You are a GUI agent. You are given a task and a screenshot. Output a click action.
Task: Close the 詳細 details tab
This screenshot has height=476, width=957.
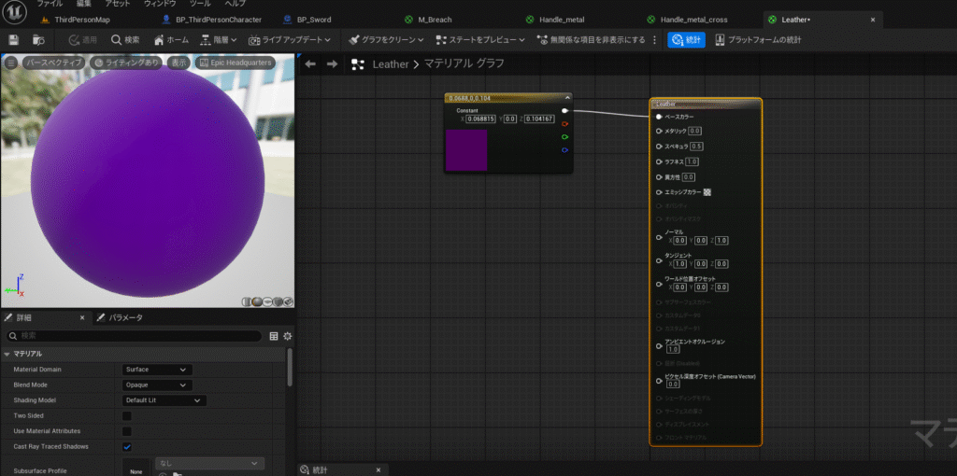[x=82, y=317]
